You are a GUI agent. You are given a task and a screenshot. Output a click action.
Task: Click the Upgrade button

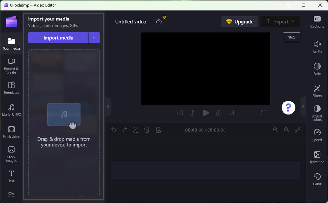pos(239,22)
